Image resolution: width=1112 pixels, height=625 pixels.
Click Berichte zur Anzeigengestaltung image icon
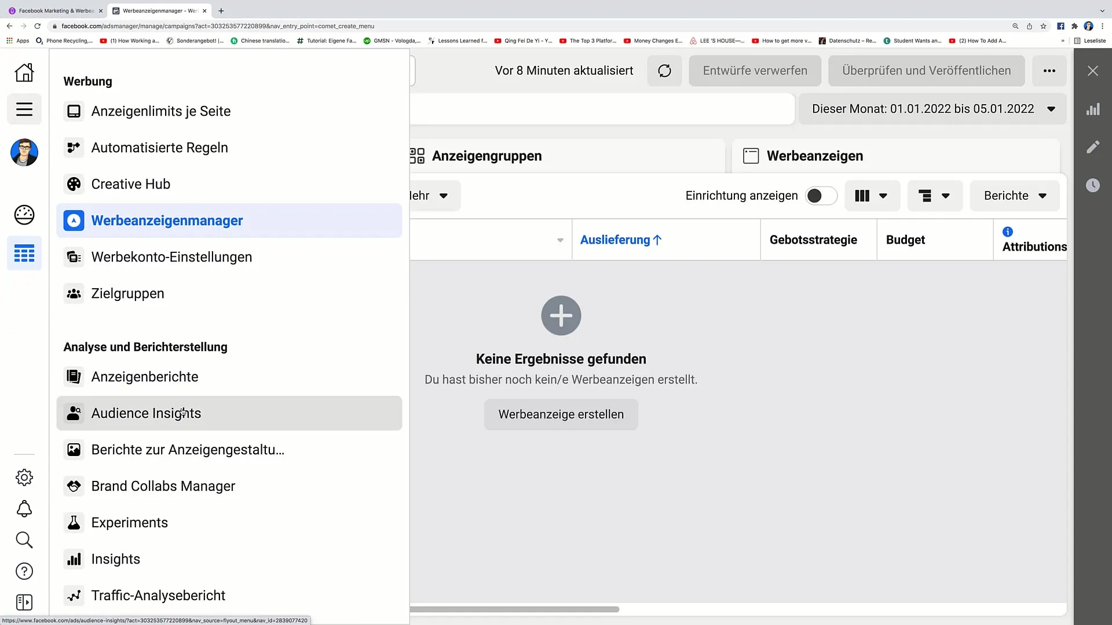tap(74, 450)
